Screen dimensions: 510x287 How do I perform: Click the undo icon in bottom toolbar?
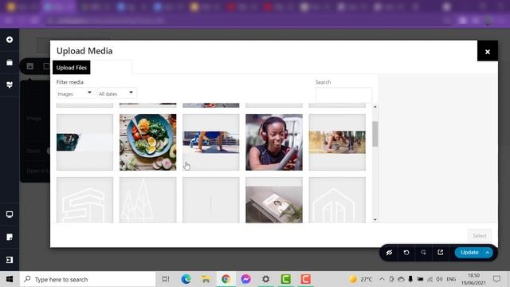[x=406, y=253]
